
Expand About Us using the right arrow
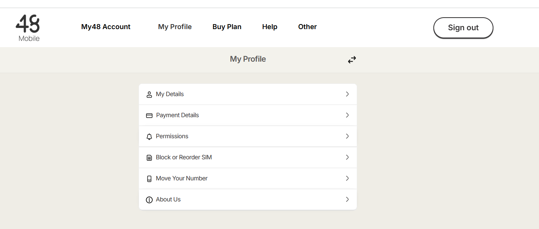point(347,200)
